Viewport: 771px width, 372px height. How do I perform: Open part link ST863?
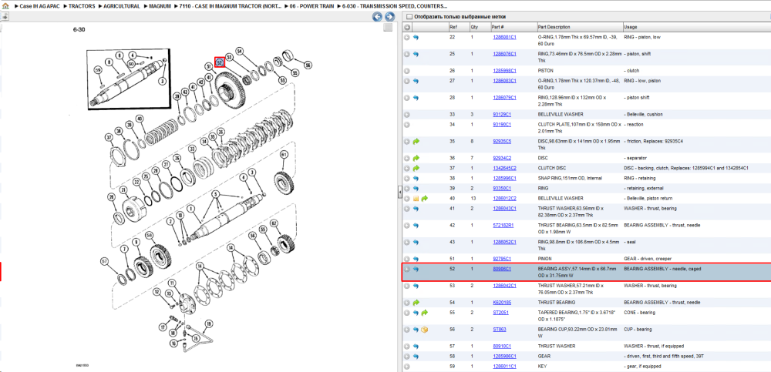[499, 329]
